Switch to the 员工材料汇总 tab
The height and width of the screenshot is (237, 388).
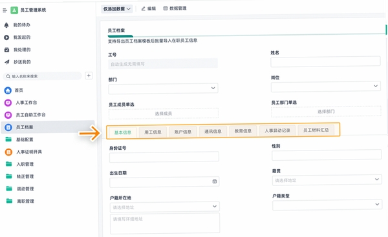click(316, 130)
